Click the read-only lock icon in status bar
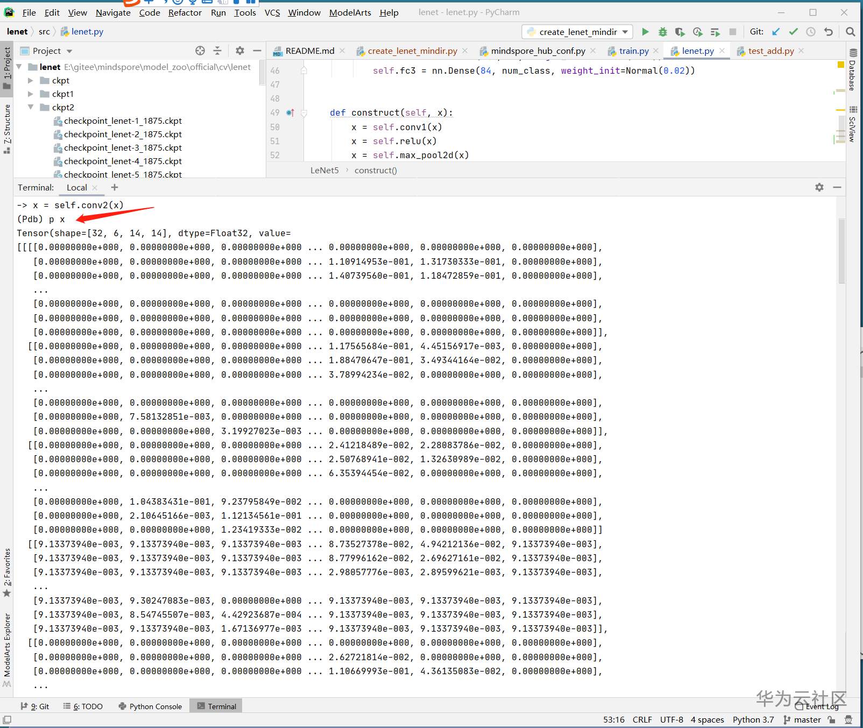Viewport: 863px width, 728px height. [x=832, y=720]
